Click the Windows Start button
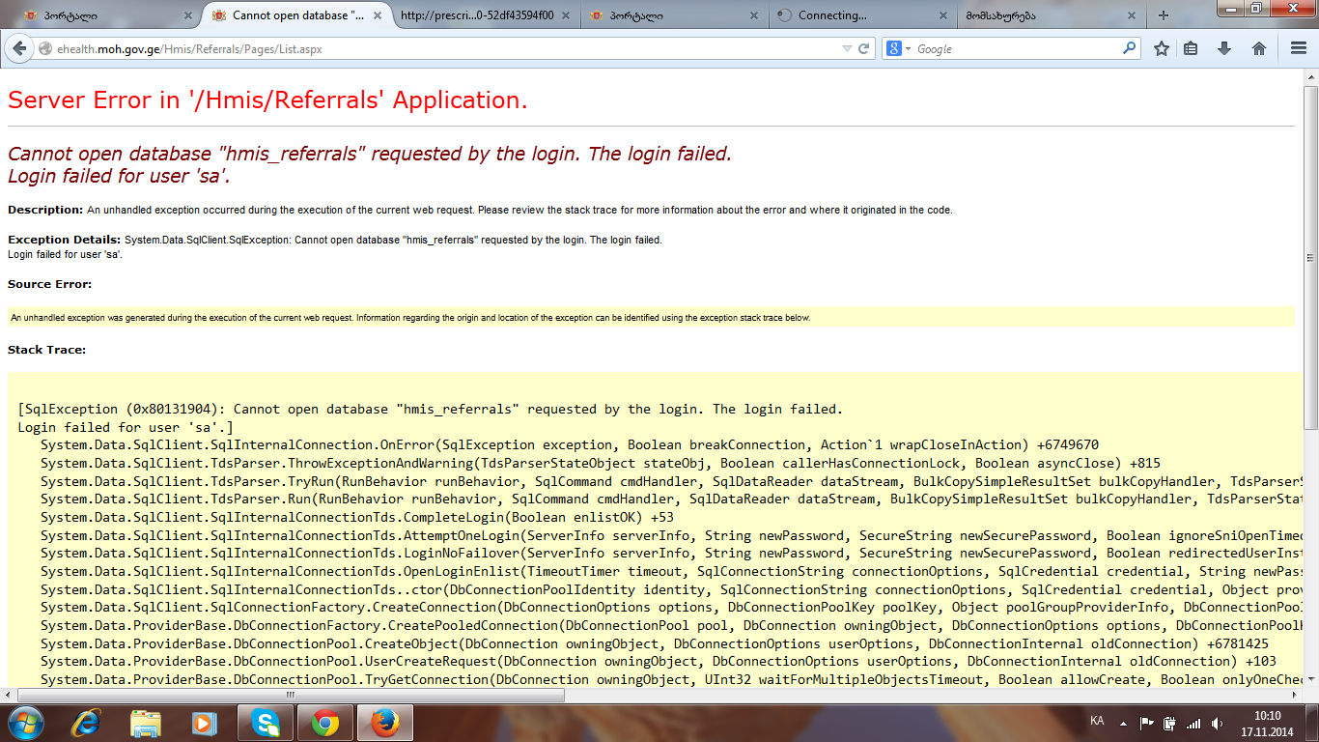The image size is (1319, 742). 26,723
